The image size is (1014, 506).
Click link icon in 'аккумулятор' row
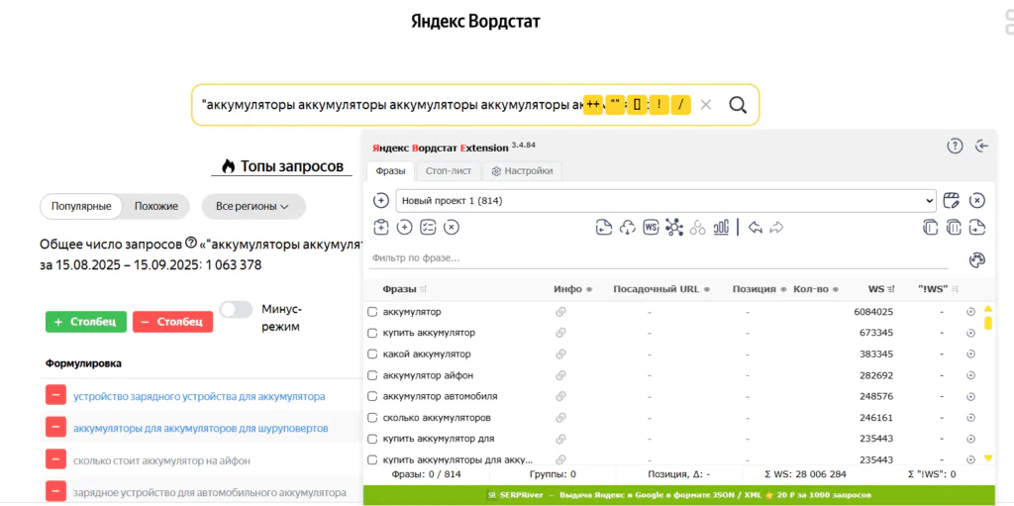point(560,312)
